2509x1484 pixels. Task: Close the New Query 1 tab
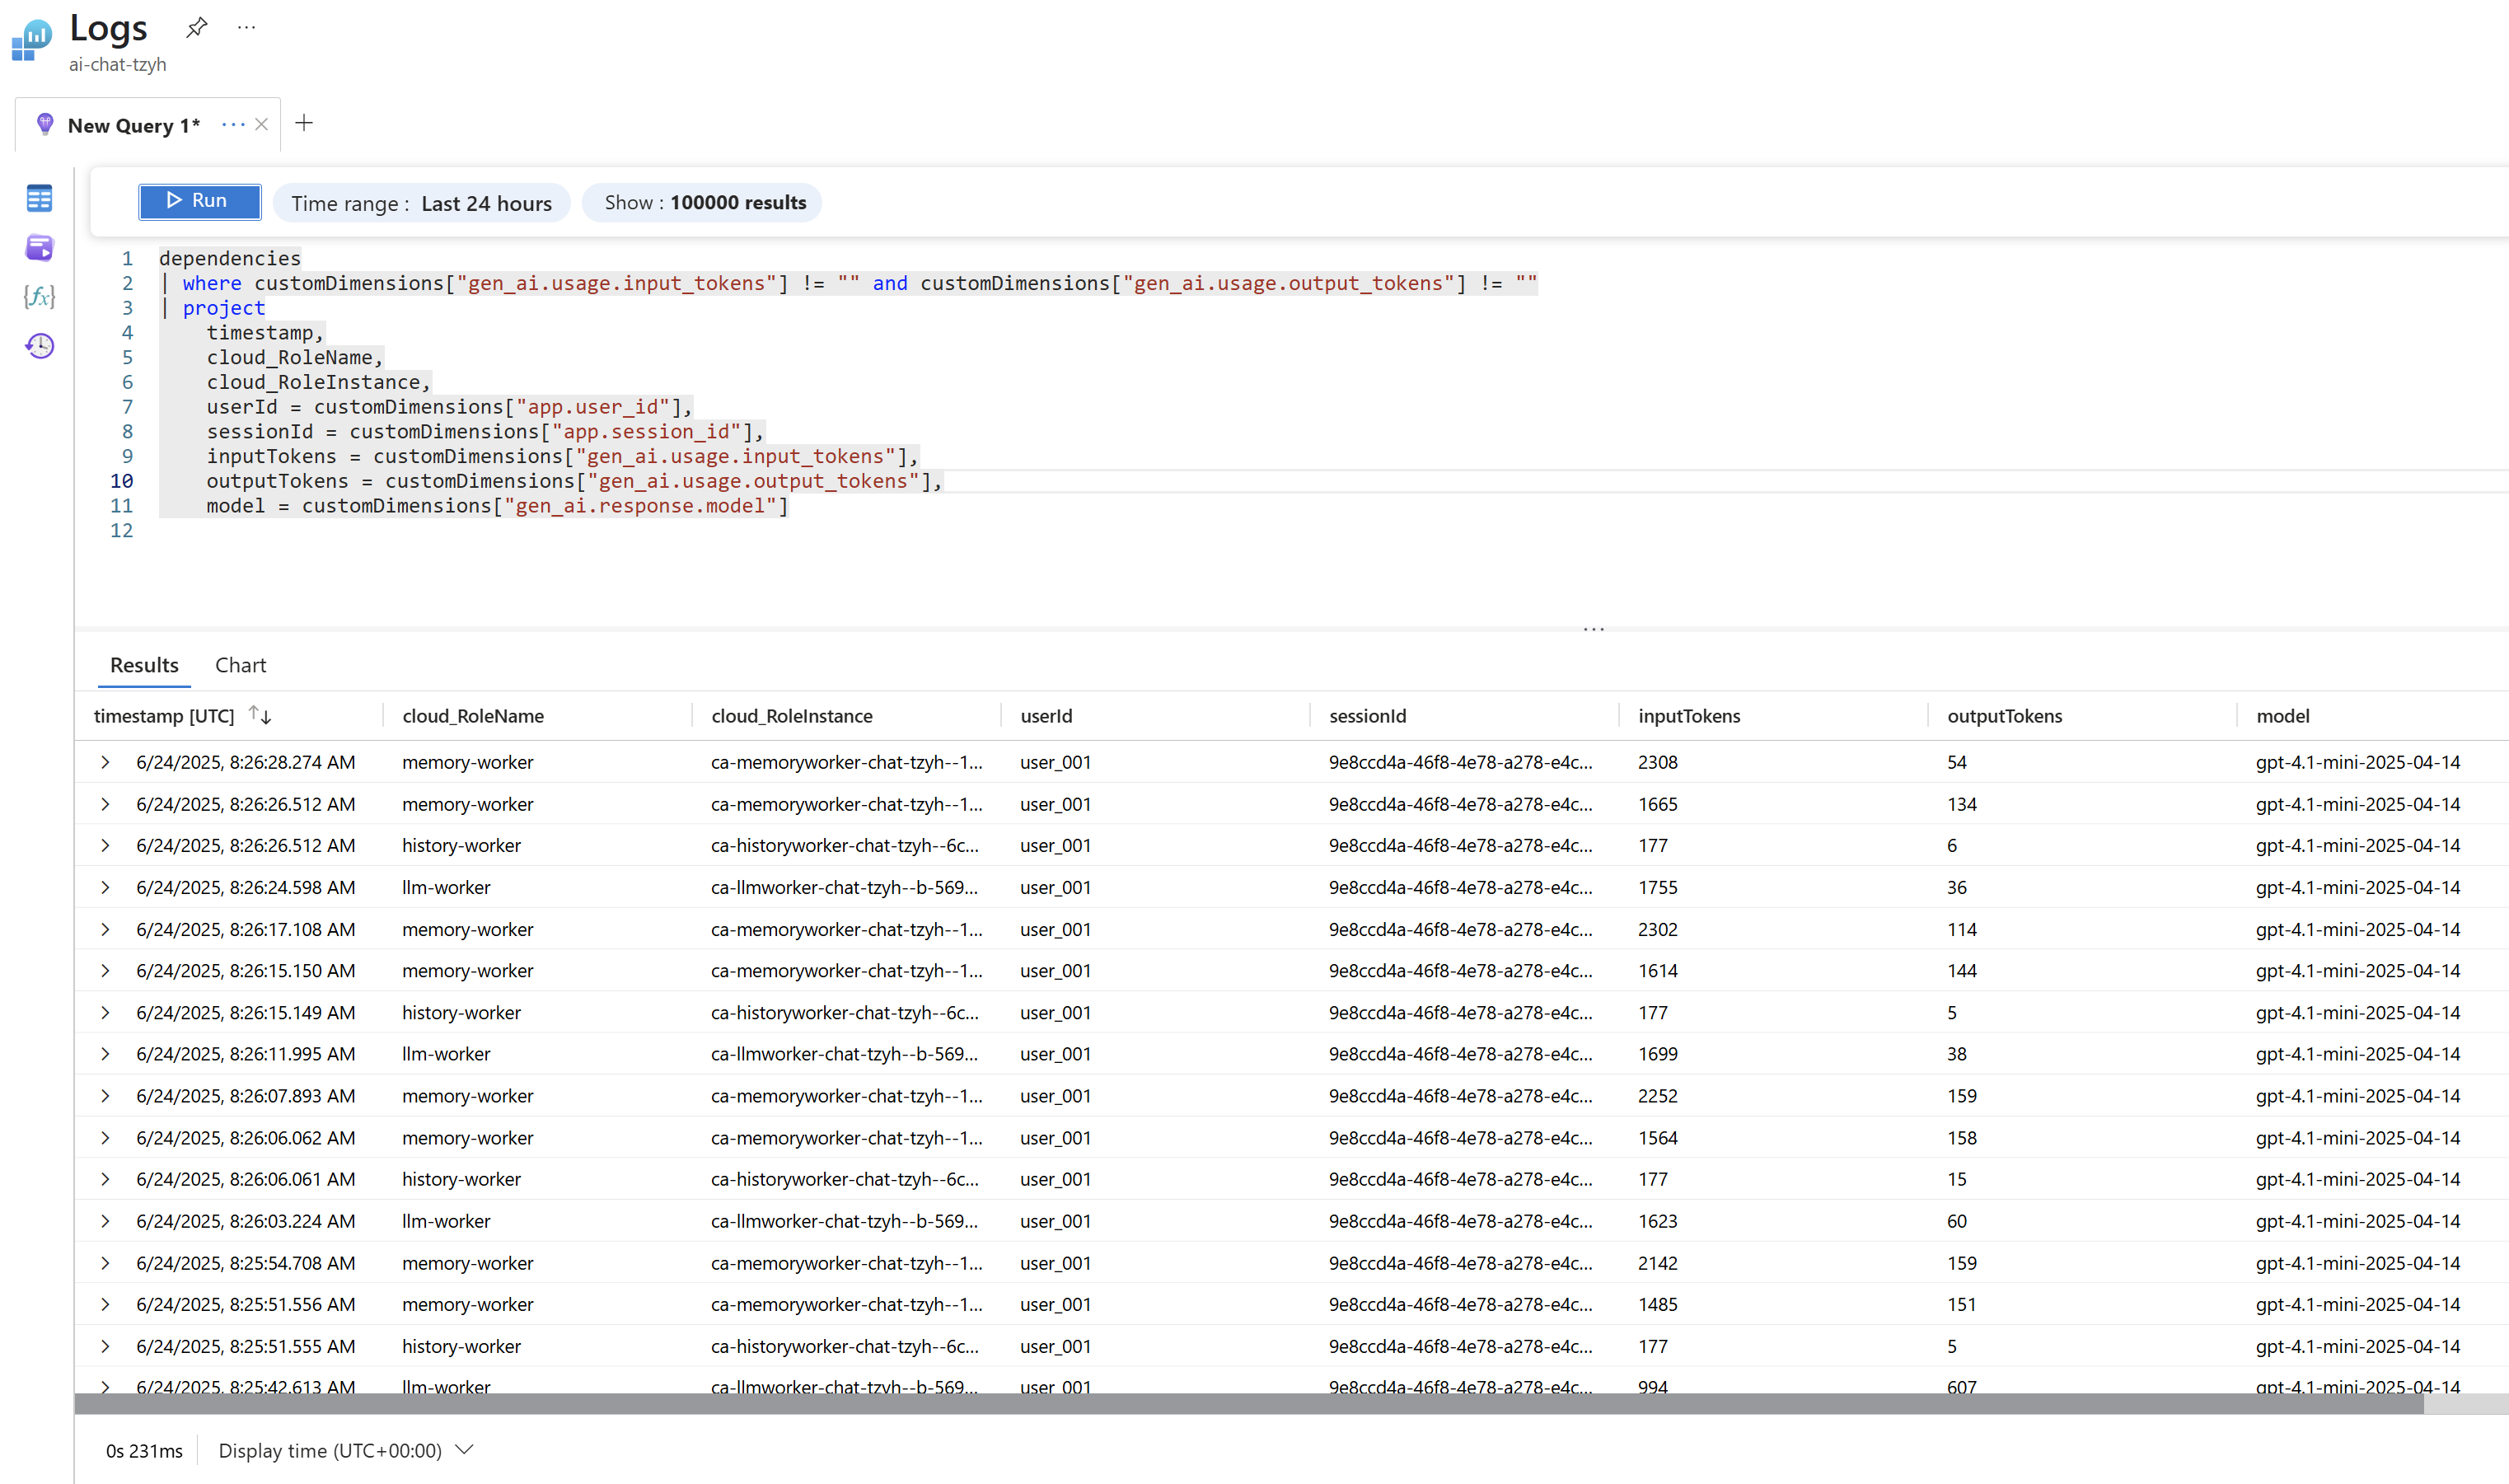261,124
